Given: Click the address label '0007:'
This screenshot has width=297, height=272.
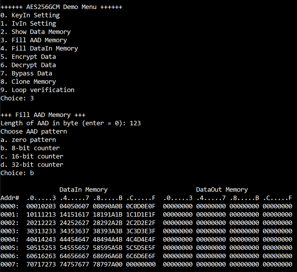Looking at the screenshot, I should 10,265.
